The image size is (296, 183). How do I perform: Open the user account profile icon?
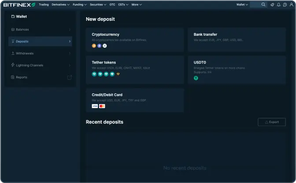292,5
